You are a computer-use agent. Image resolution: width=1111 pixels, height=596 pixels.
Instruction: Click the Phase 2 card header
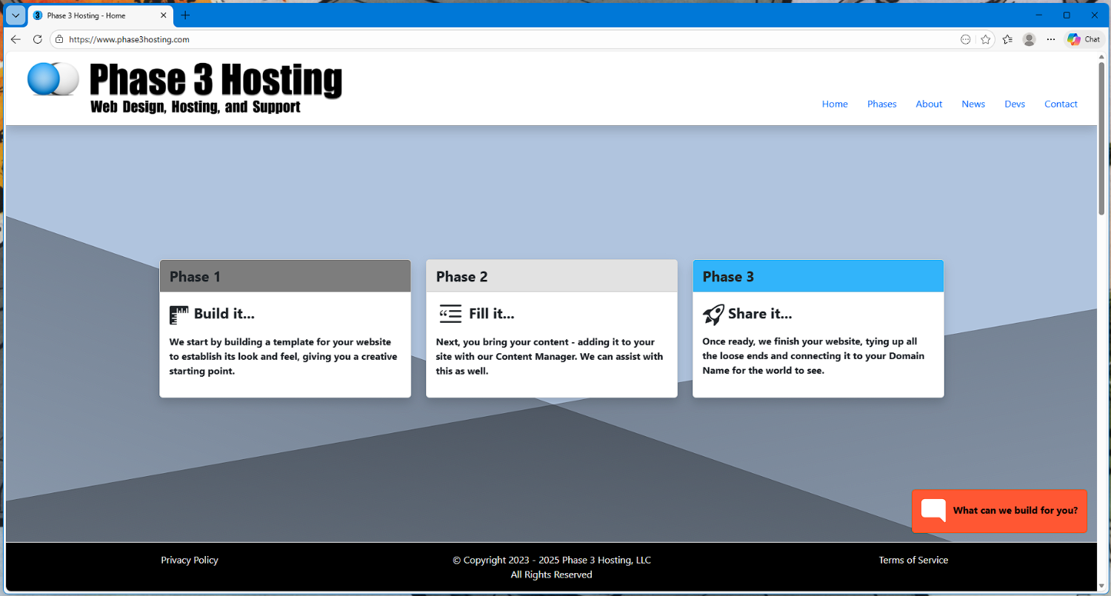pos(552,276)
